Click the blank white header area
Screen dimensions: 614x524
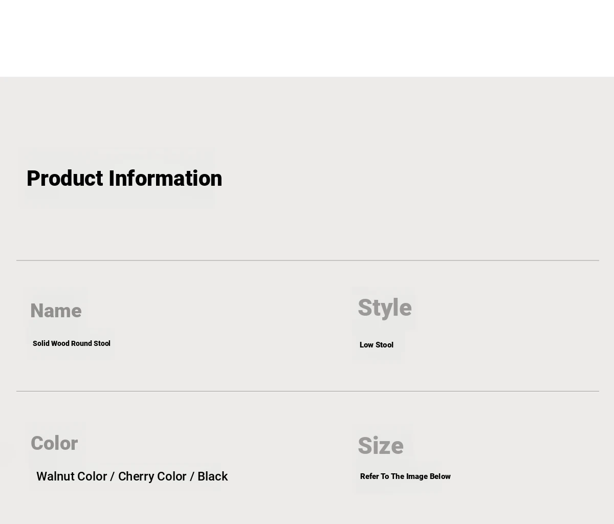pos(307,38)
